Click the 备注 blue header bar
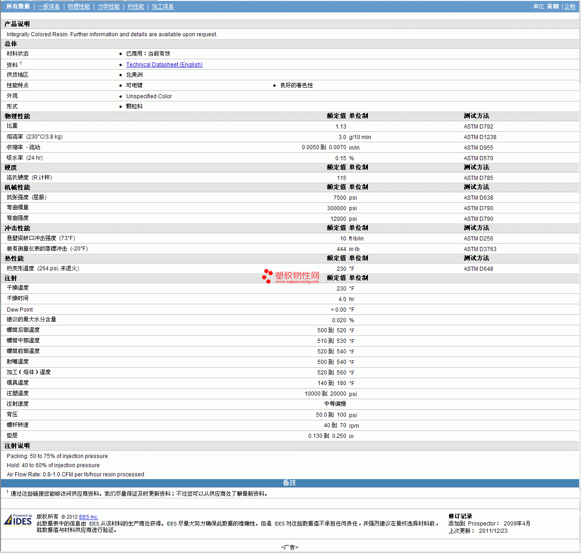Screen dimensions: 581x553 point(289,483)
